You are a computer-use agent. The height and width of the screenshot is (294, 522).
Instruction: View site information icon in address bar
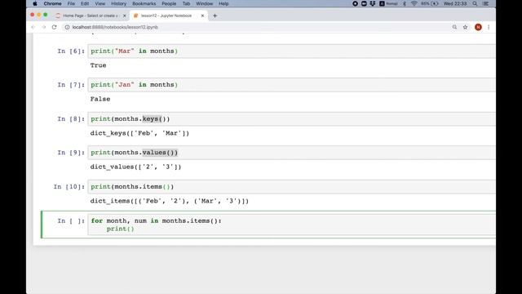(67, 27)
